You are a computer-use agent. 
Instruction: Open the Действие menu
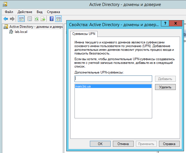point(25,12)
